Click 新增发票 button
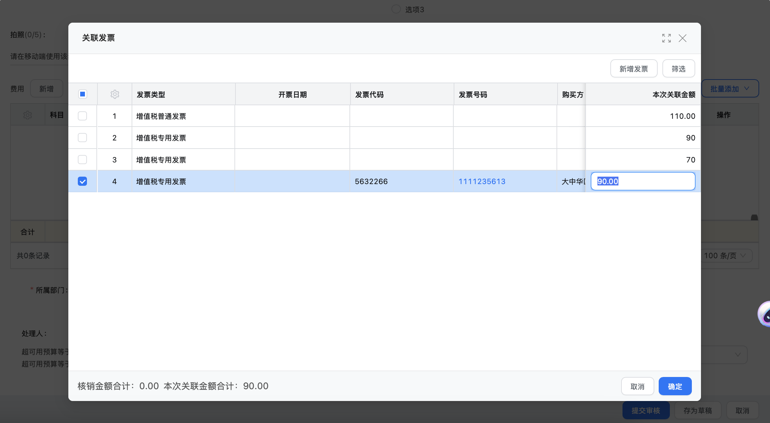770x423 pixels. 633,69
